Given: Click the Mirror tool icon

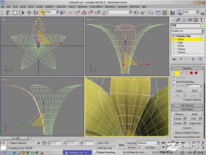Looking at the screenshot, I should pyautogui.click(x=137, y=13).
